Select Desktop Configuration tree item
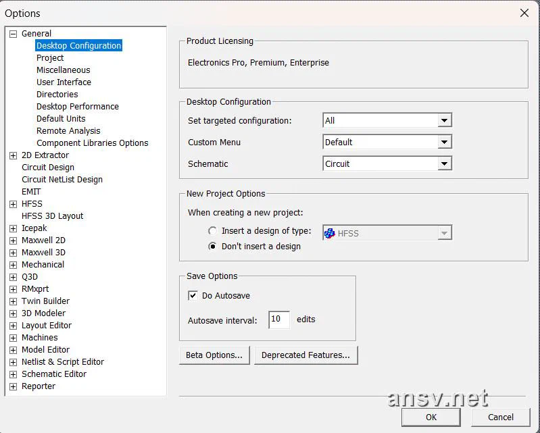540x433 pixels. 78,46
